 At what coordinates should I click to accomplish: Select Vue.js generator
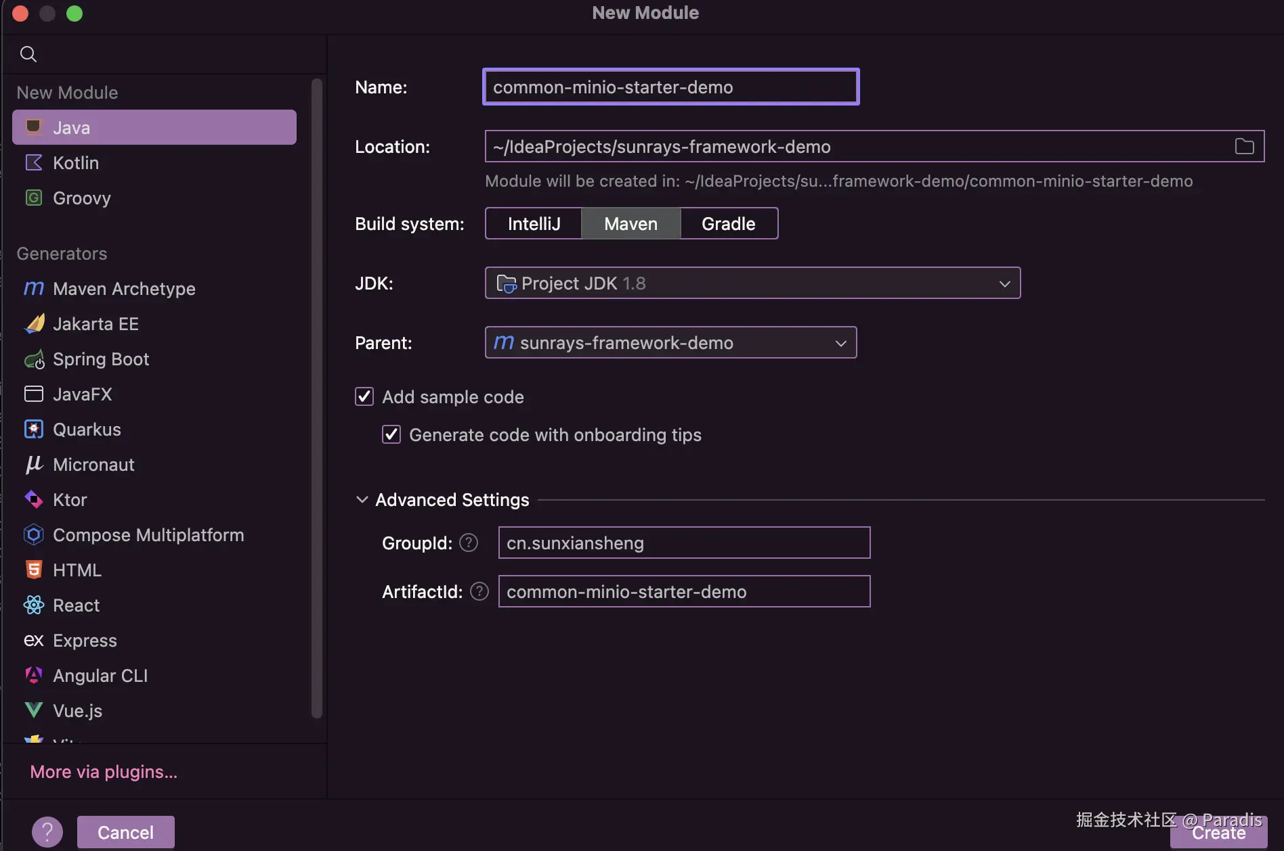(154, 710)
